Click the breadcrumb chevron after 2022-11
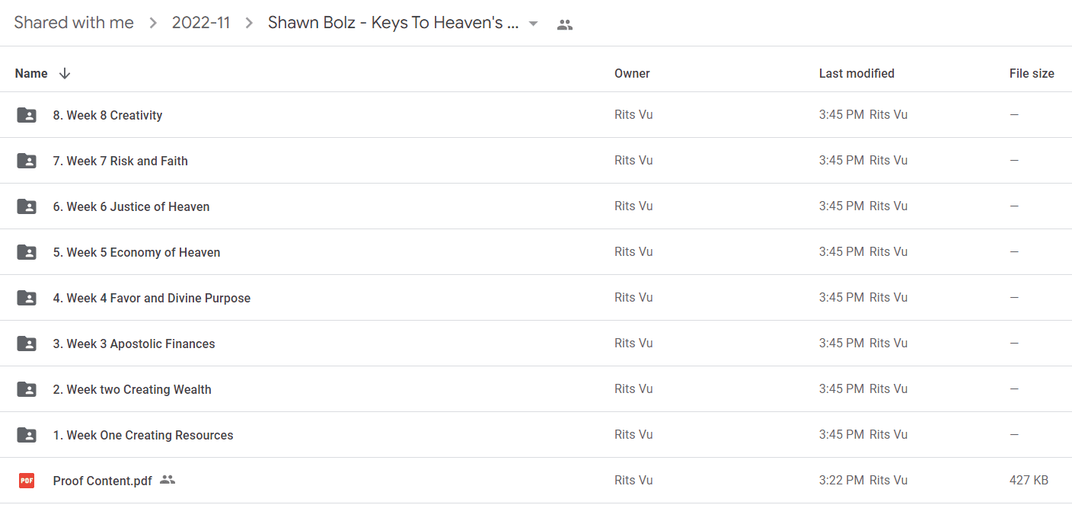This screenshot has width=1072, height=505. tap(249, 24)
